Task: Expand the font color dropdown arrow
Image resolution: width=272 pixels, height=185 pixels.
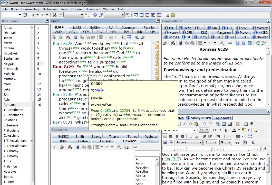Action: (x=239, y=130)
